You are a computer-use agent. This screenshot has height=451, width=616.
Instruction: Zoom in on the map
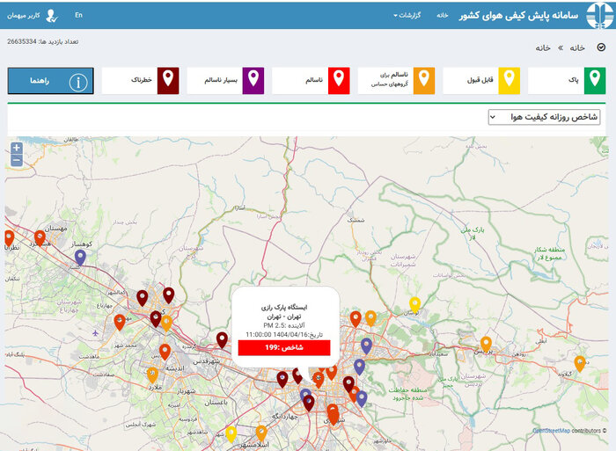[16, 148]
